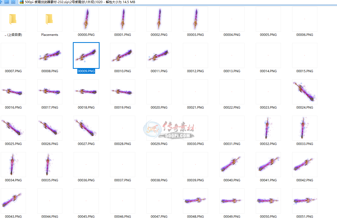Select the 00018.PNG sword thumbnail
Viewport: 337px width, 219px height.
pos(86,92)
